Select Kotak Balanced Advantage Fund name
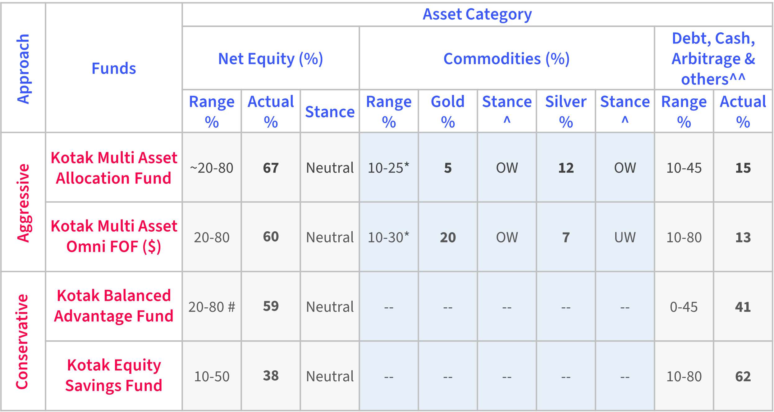The width and height of the screenshot is (774, 412). click(x=114, y=306)
